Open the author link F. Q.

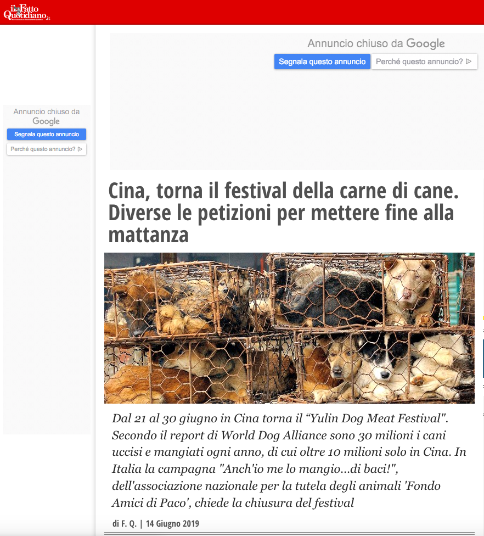pyautogui.click(x=128, y=523)
